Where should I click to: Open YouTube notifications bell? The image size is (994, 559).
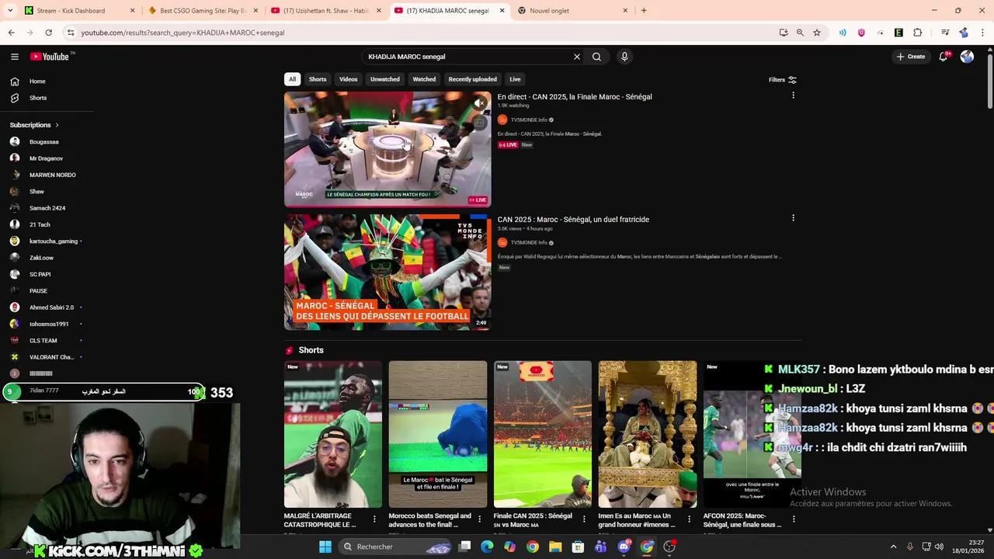click(943, 57)
